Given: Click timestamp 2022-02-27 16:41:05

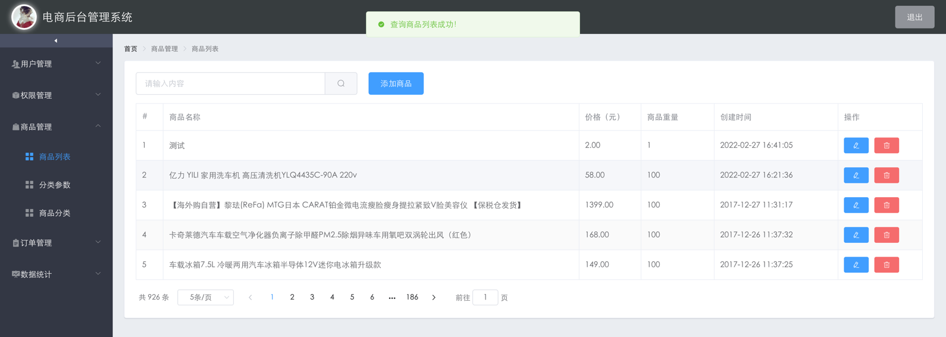Looking at the screenshot, I should tap(756, 145).
